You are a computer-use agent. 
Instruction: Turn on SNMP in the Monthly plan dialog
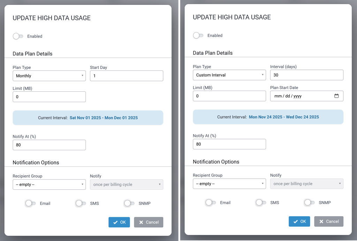click(129, 203)
